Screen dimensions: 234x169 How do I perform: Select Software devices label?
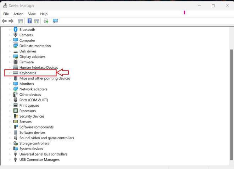click(x=32, y=133)
